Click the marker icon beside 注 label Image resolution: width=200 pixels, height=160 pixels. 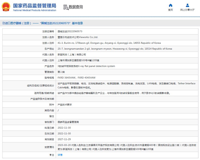[50, 155]
